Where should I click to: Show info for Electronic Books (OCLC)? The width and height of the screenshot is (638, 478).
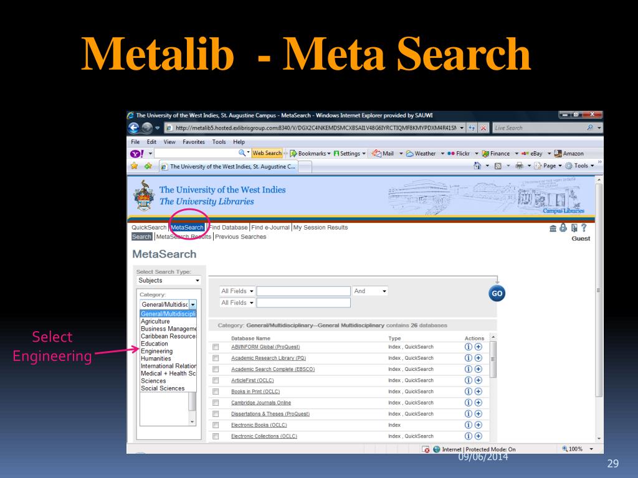pos(469,424)
